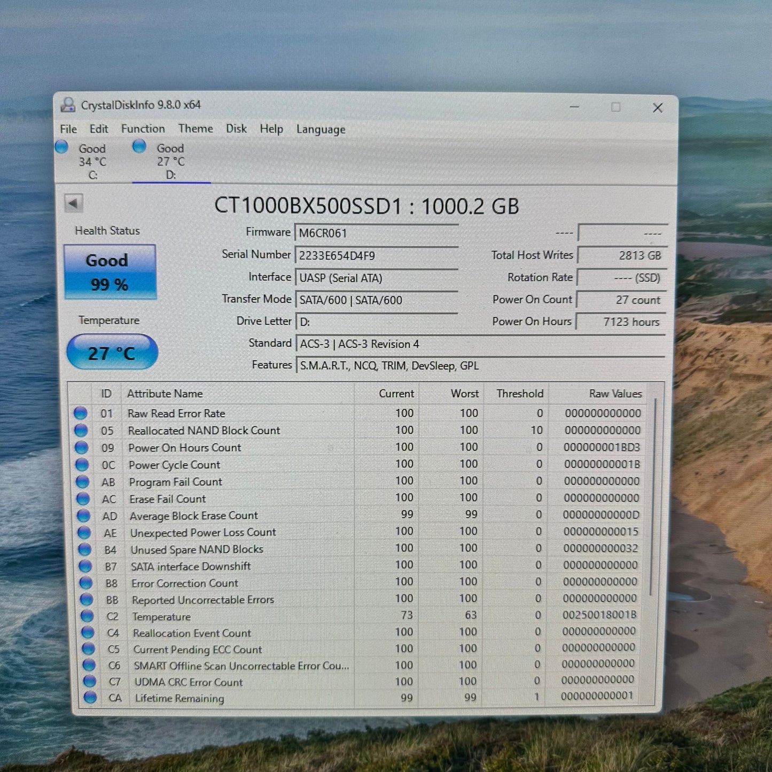Open the Language menu
The height and width of the screenshot is (772, 772).
(x=321, y=130)
